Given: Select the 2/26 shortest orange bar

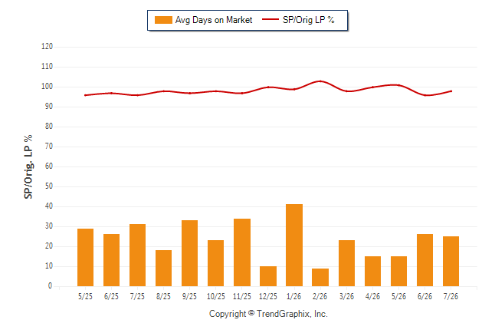Looking at the screenshot, I should [320, 277].
